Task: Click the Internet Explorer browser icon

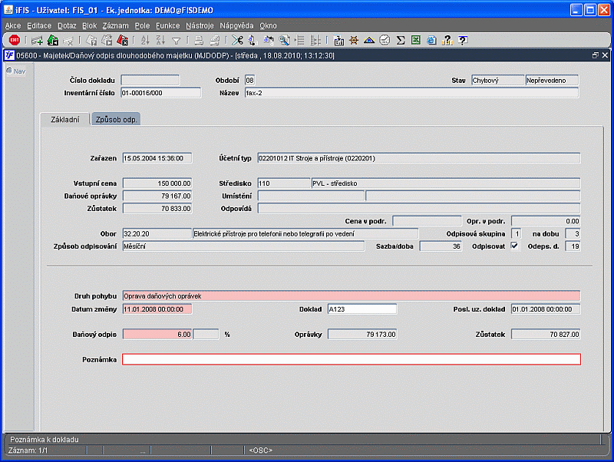Action: (431, 40)
